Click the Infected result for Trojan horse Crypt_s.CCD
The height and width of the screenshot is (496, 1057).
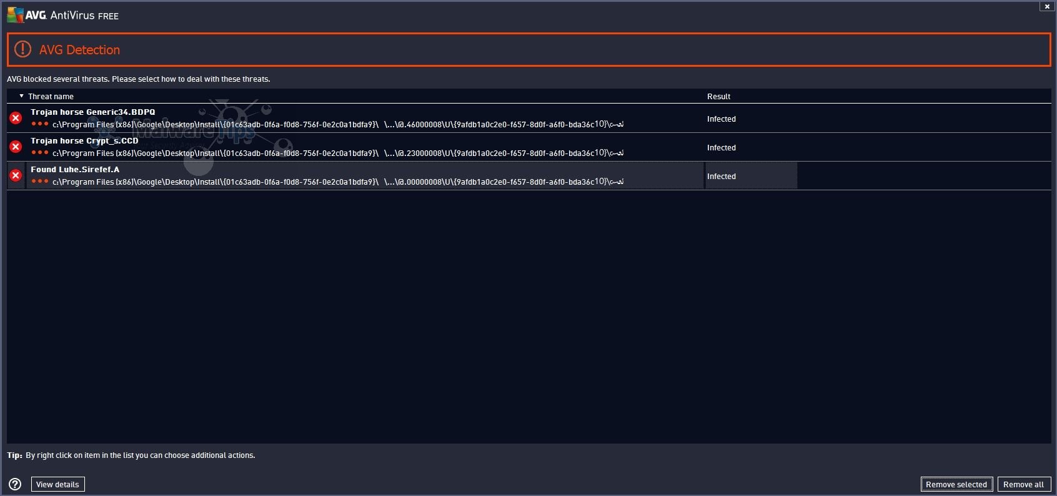click(722, 148)
